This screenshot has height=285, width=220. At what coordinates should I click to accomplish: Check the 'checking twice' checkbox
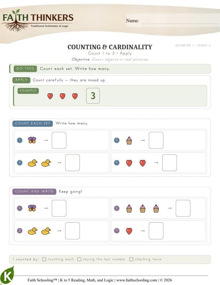click(x=131, y=259)
